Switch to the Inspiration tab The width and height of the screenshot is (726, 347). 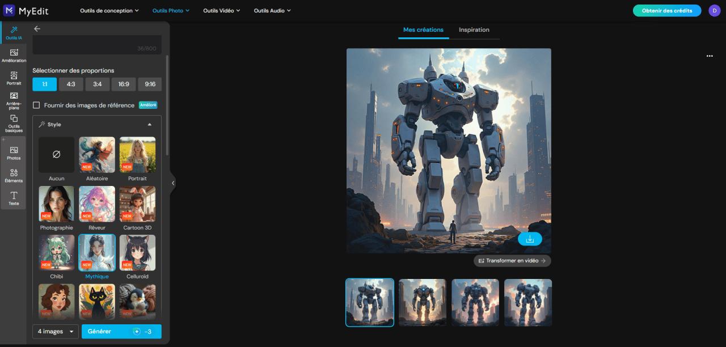(474, 29)
